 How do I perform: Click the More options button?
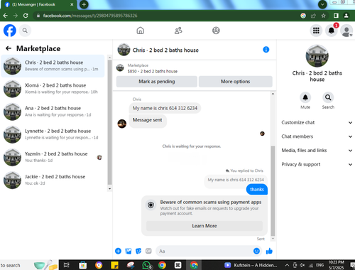[x=236, y=82]
